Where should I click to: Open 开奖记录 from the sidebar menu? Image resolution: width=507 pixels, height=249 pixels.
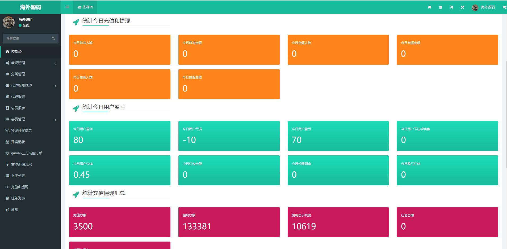pyautogui.click(x=18, y=142)
